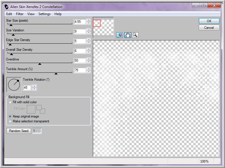Viewport: 225px width, 168px height.
Task: Click the 100% zoom level in status bar
Action: [x=204, y=161]
